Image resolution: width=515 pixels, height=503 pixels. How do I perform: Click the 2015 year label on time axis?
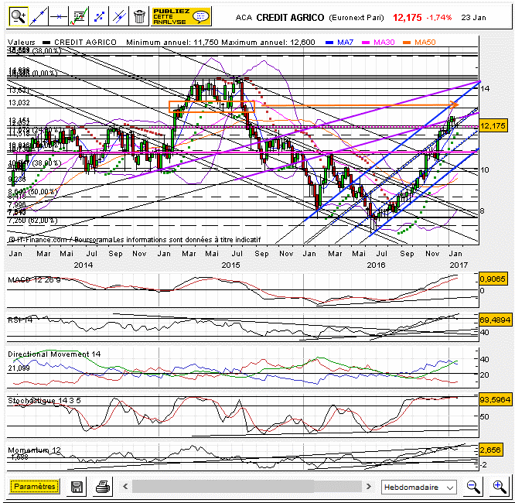point(230,265)
